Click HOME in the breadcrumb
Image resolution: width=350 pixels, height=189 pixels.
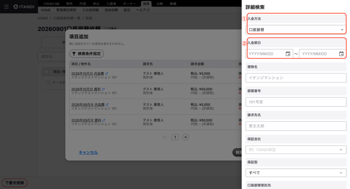click(x=43, y=18)
